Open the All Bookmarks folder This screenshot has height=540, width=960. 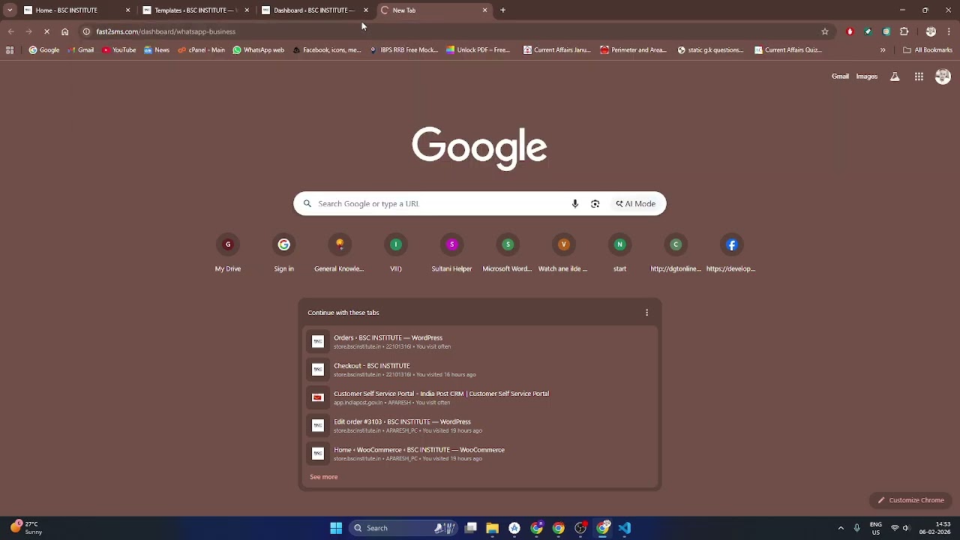[x=928, y=50]
